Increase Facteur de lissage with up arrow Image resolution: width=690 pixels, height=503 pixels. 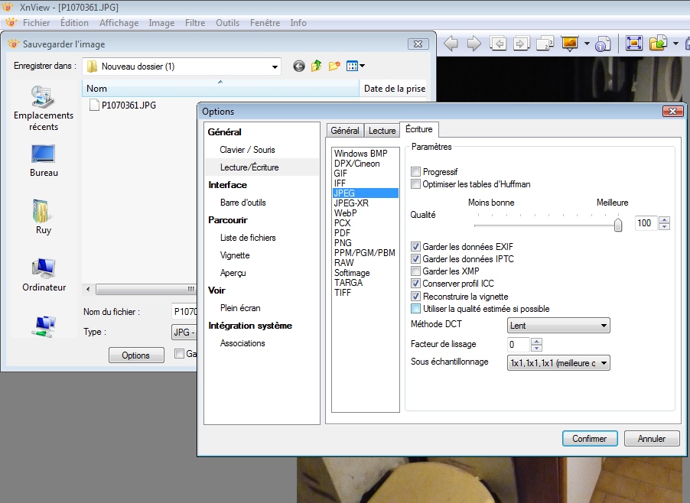(536, 341)
